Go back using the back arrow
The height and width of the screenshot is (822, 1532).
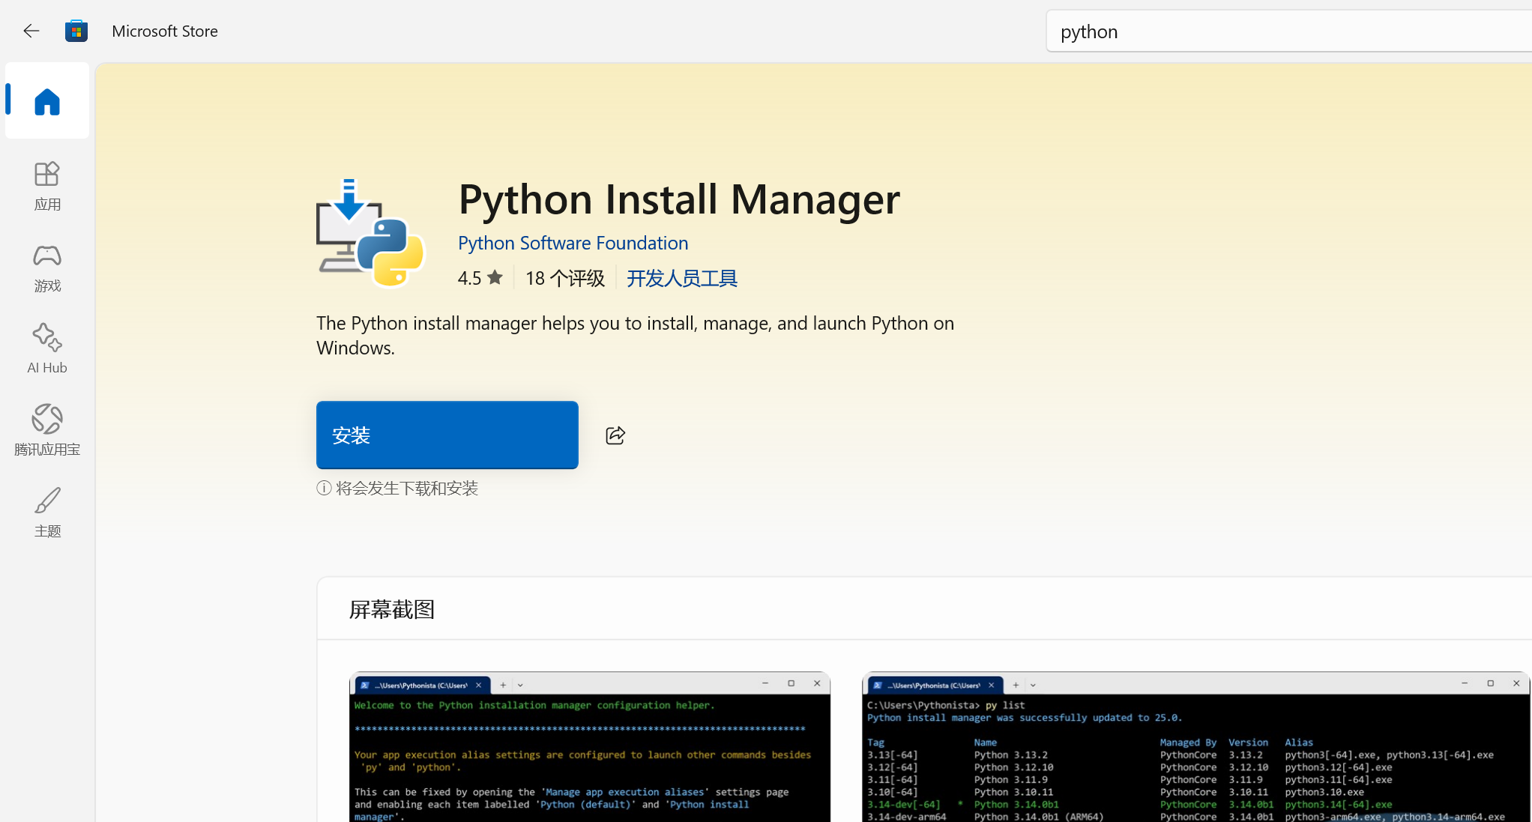point(31,31)
